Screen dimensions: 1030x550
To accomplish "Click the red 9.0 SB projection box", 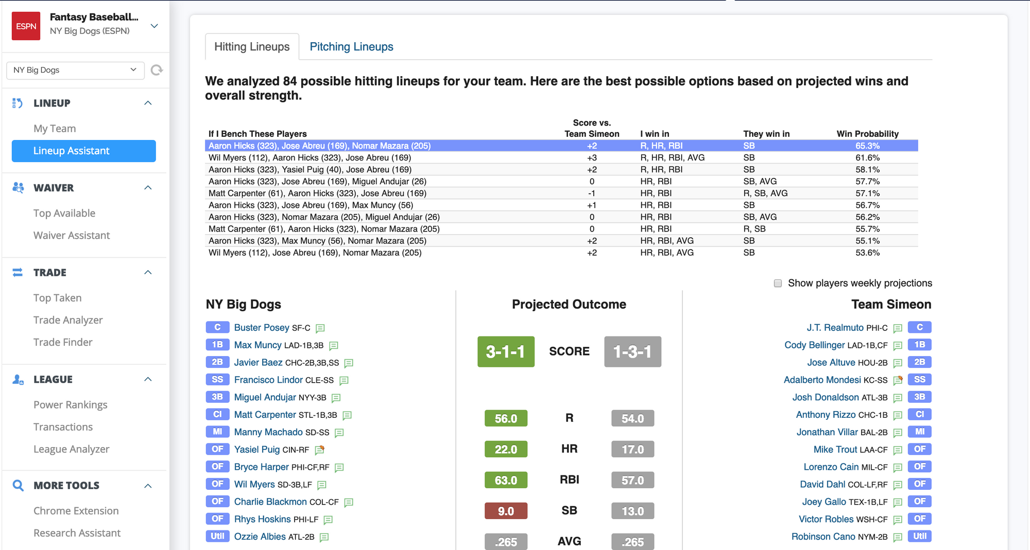I will point(506,511).
